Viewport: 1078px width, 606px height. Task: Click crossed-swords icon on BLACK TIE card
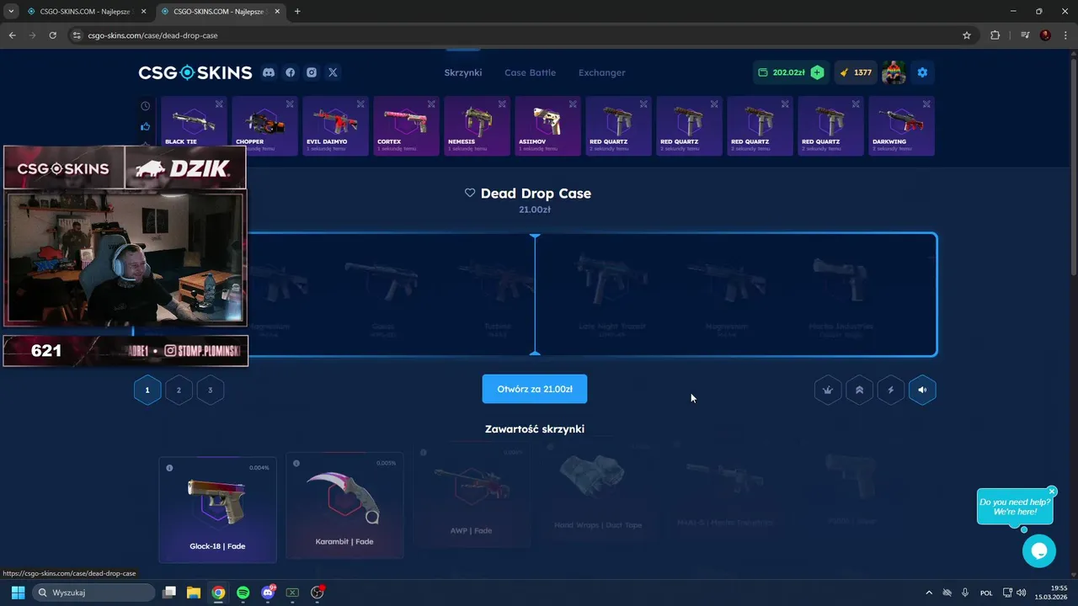(219, 104)
